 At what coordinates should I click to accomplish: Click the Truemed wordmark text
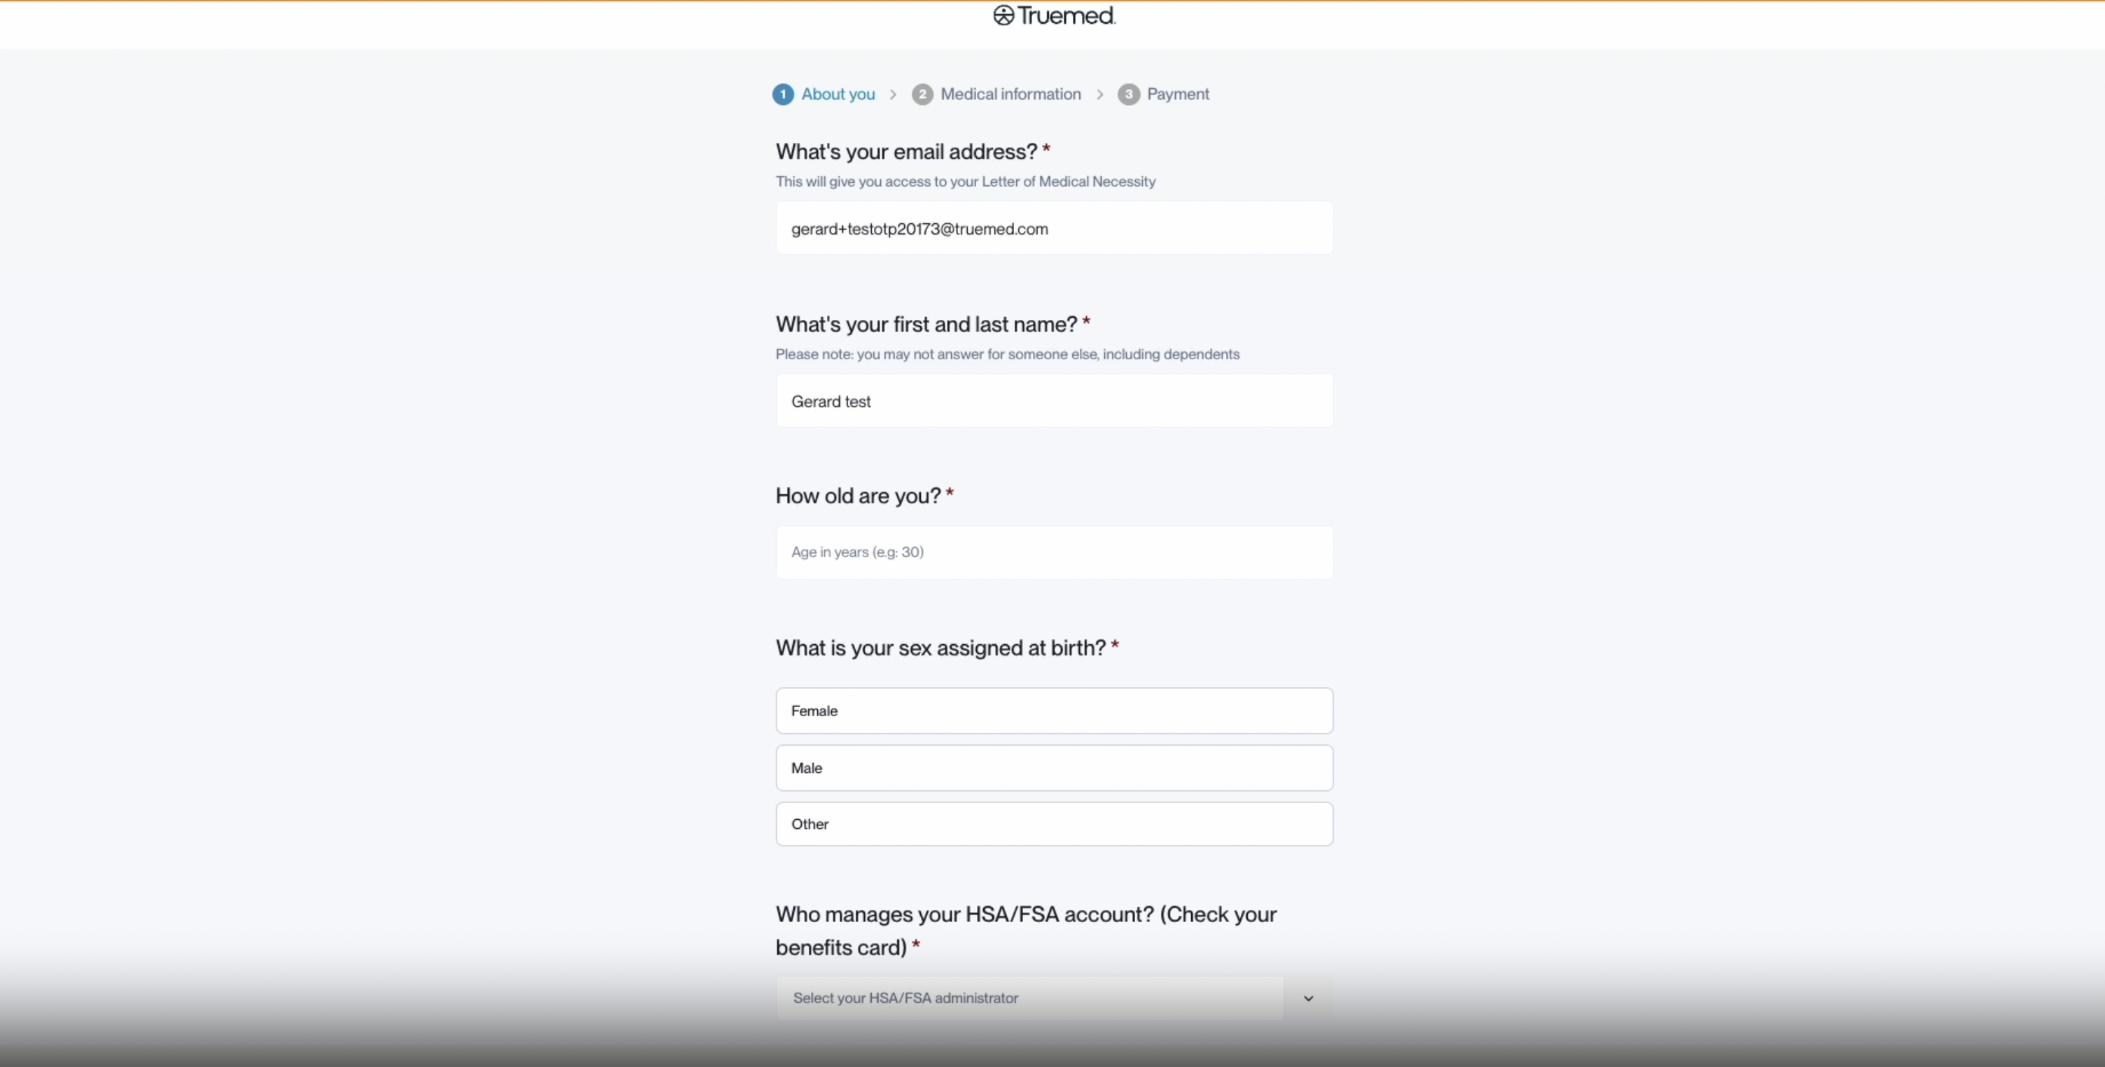pyautogui.click(x=1066, y=15)
